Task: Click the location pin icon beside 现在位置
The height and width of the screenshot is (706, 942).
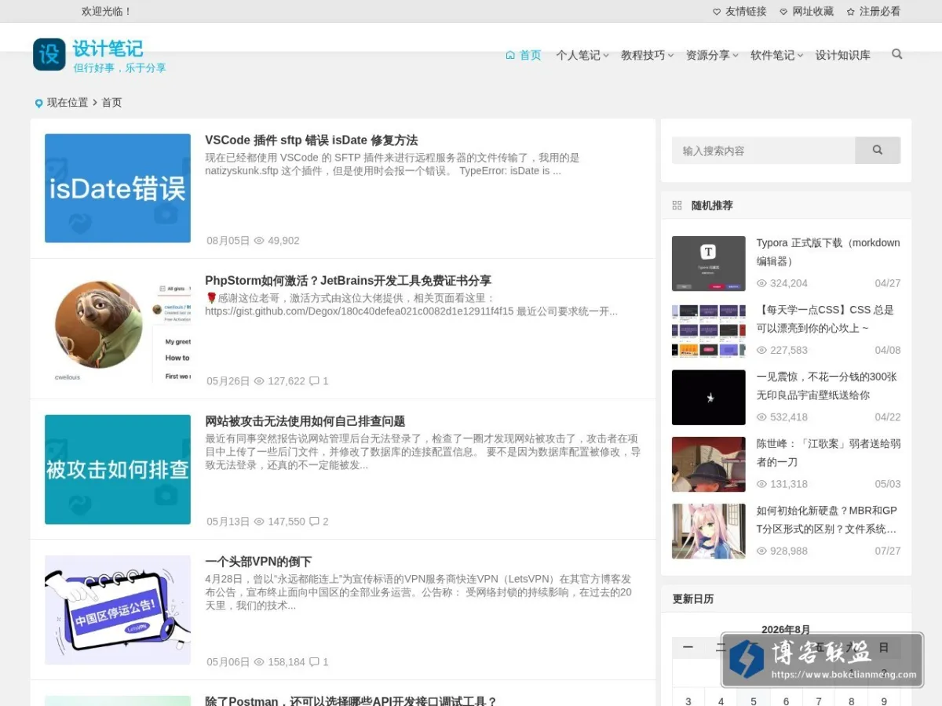Action: tap(38, 104)
